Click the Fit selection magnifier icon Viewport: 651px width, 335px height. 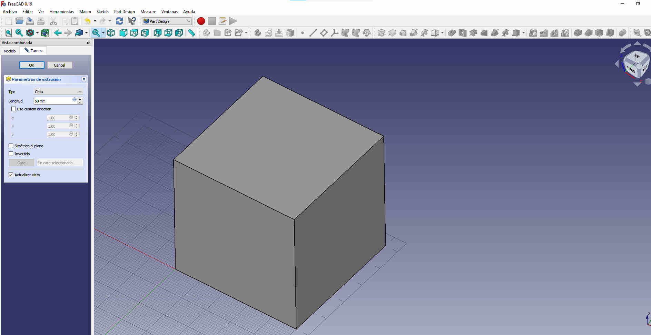click(19, 33)
